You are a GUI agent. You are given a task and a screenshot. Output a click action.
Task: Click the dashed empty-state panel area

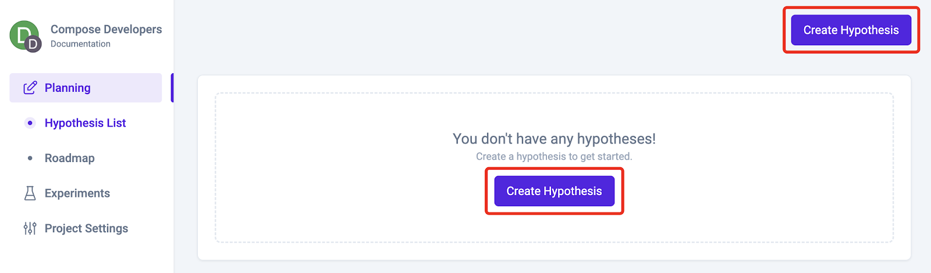[554, 167]
